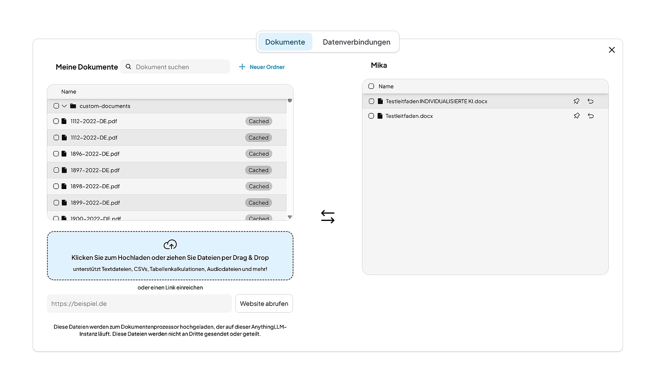Open file picker via Klicken Sie zum Hochladen
The width and height of the screenshot is (655, 390).
170,256
